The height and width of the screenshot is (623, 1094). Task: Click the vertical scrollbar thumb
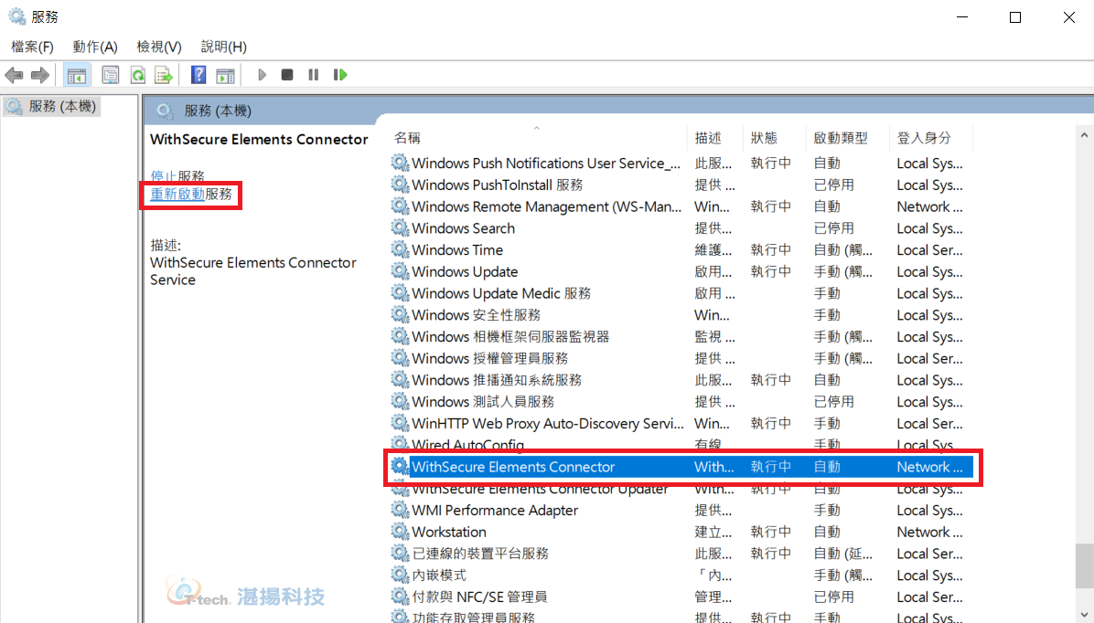[x=1084, y=565]
